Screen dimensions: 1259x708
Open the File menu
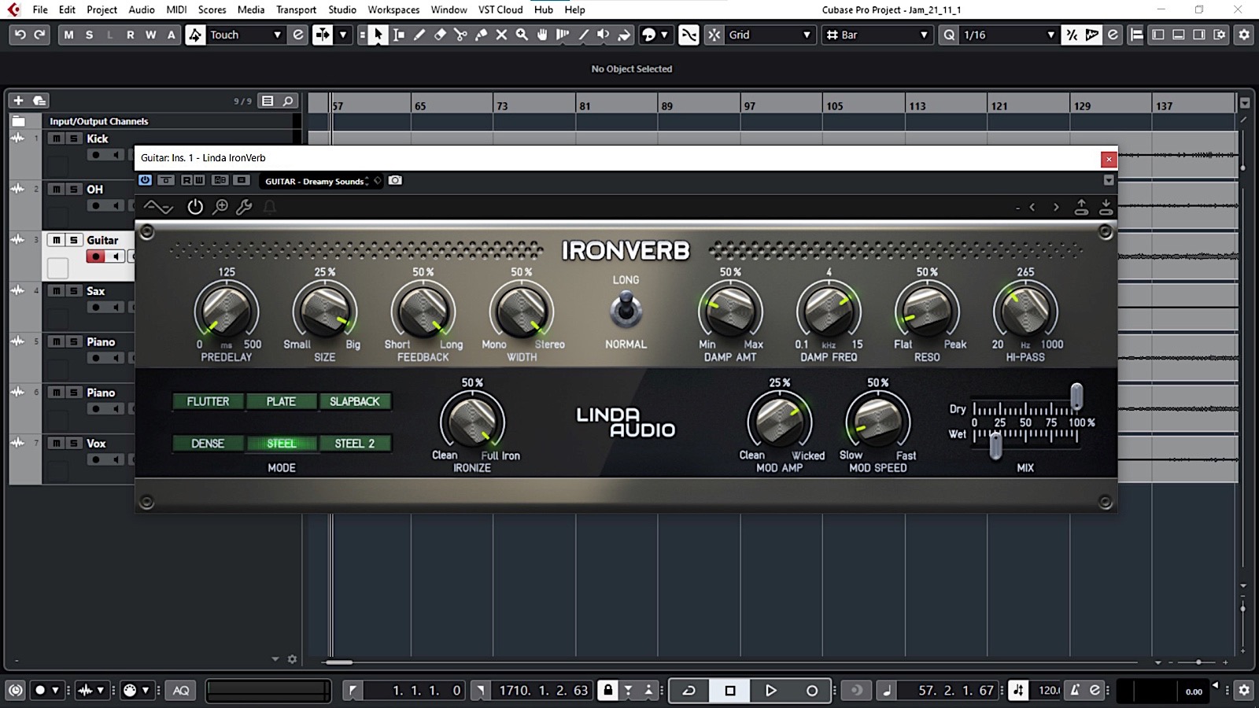tap(40, 9)
